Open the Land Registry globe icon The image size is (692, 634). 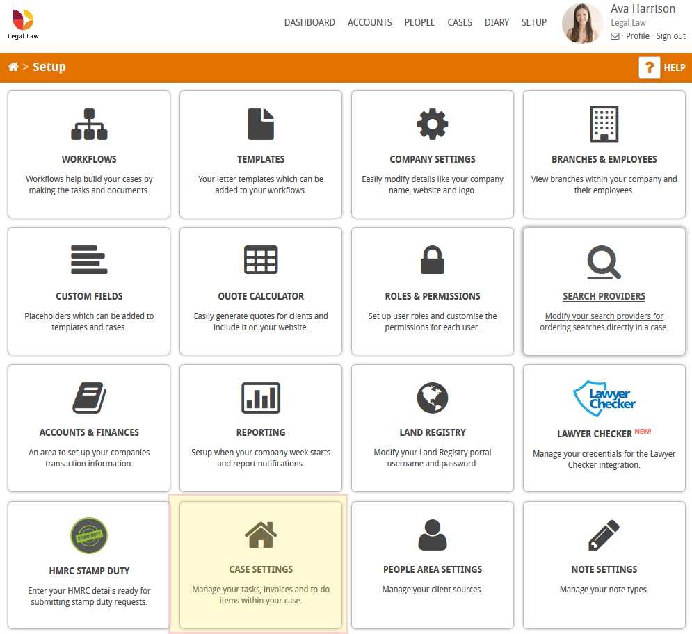click(x=432, y=398)
